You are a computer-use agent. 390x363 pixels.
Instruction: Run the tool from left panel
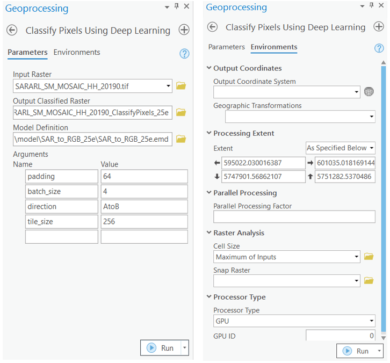(x=161, y=348)
